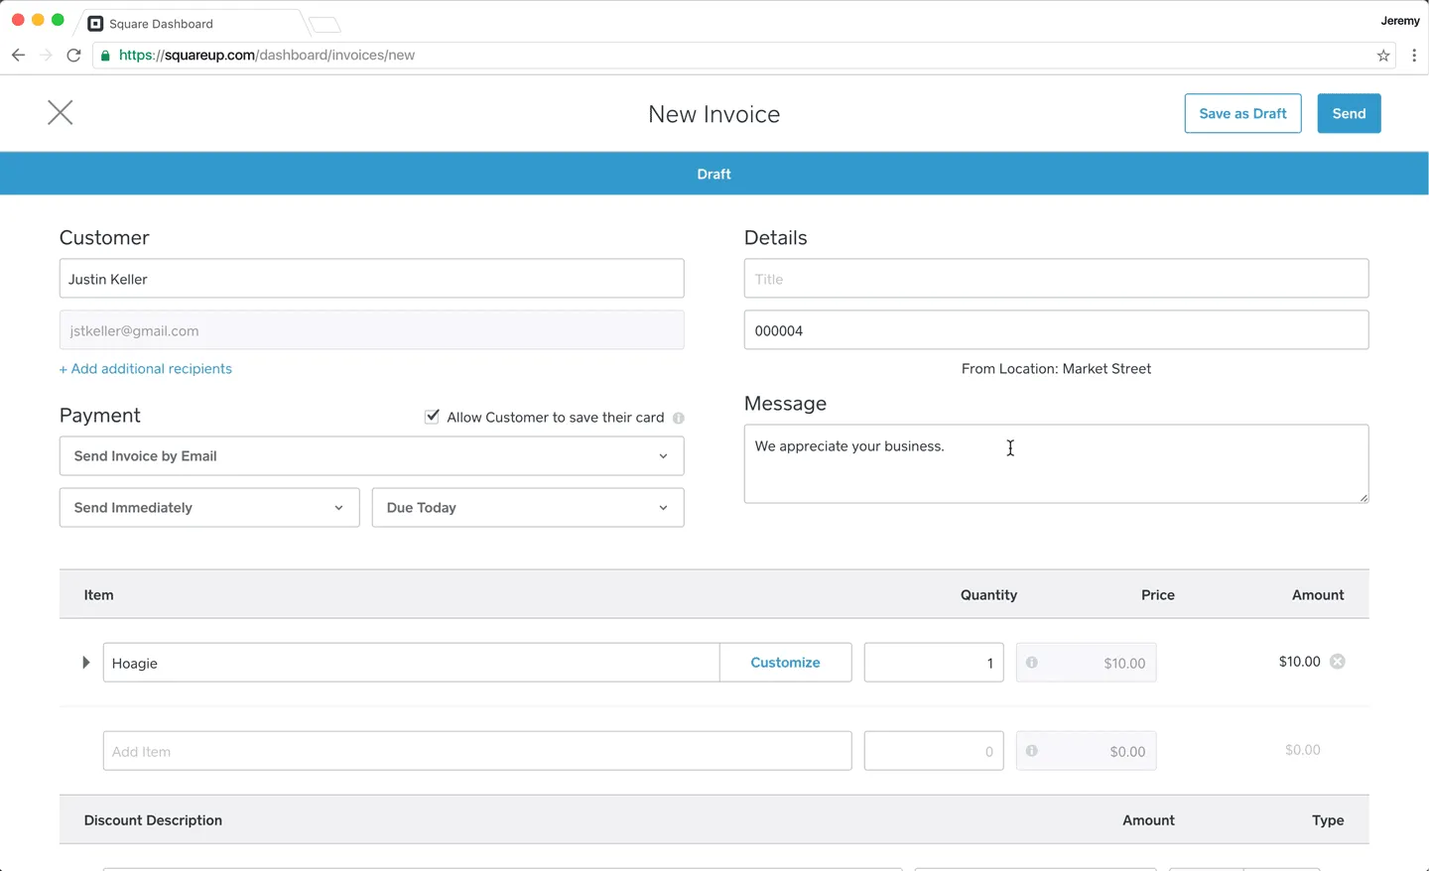Uncheck Allow Customer to save their card
Image resolution: width=1429 pixels, height=871 pixels.
coord(432,417)
